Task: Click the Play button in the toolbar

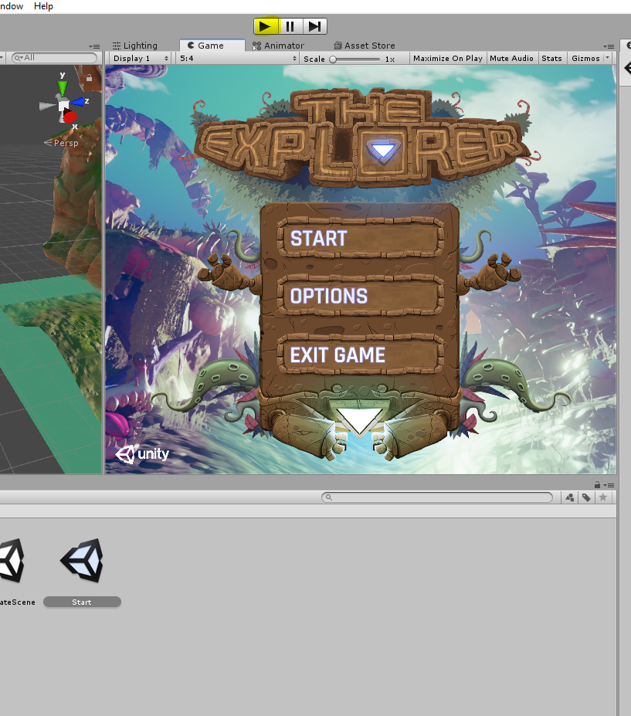Action: [266, 26]
